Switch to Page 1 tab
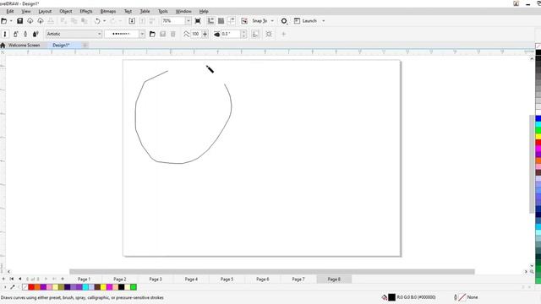 tap(84, 280)
